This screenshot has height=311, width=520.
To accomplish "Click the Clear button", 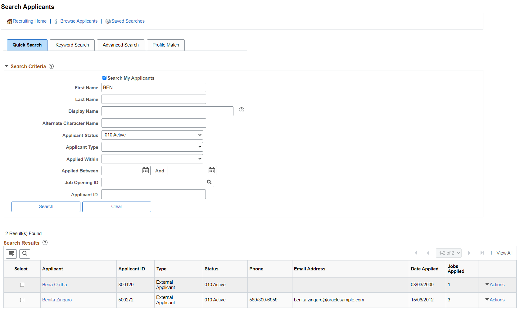I will point(116,207).
